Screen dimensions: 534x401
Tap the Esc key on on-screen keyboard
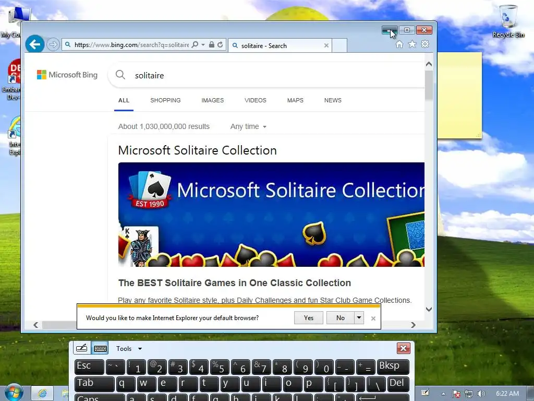click(x=89, y=367)
